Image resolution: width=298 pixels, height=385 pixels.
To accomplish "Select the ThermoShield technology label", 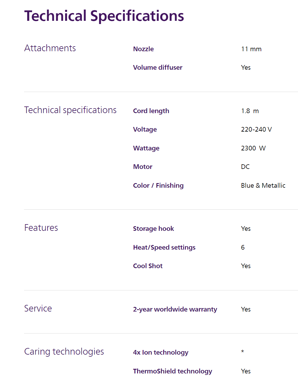I will click(x=172, y=371).
